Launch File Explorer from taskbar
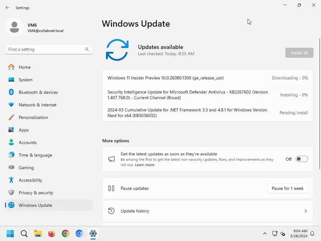The image size is (321, 241). pyautogui.click(x=38, y=233)
